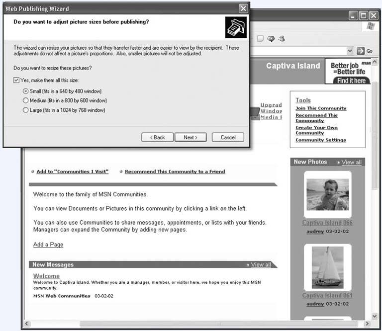
Task: Click the Messenger buddy toolbar icon
Action: click(x=282, y=38)
